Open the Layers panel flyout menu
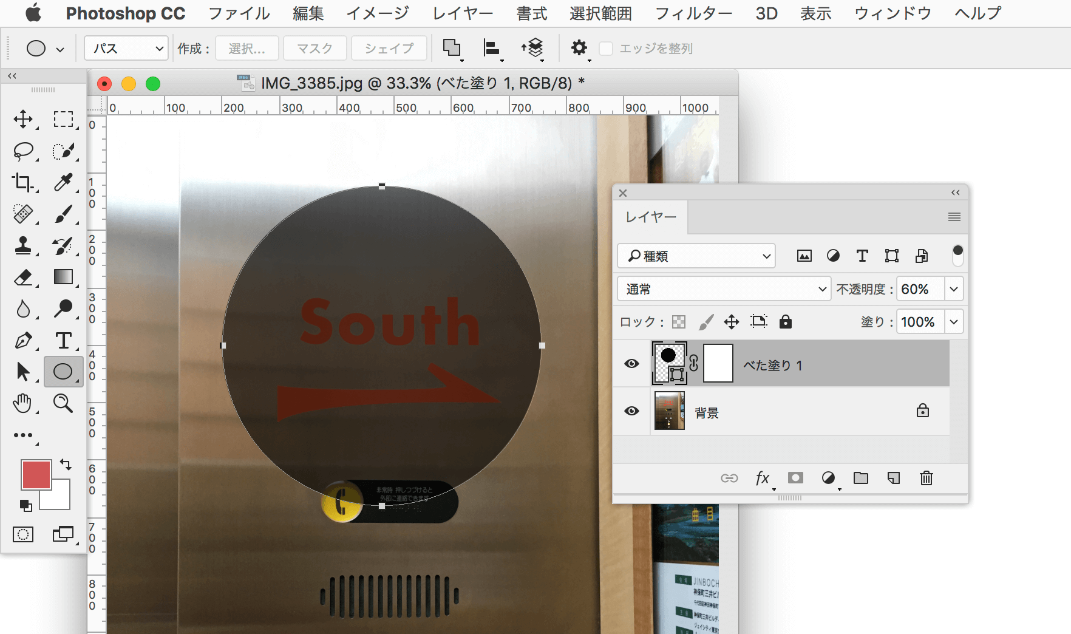 click(x=954, y=217)
